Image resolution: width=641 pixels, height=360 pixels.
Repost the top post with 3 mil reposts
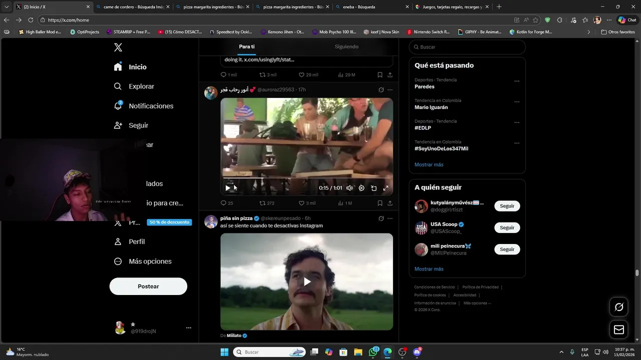pyautogui.click(x=268, y=74)
